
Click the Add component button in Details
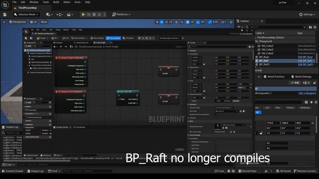click(x=295, y=83)
